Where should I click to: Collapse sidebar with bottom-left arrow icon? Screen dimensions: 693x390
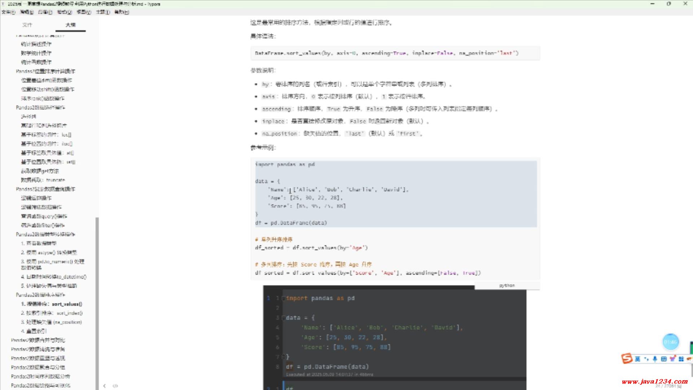104,386
